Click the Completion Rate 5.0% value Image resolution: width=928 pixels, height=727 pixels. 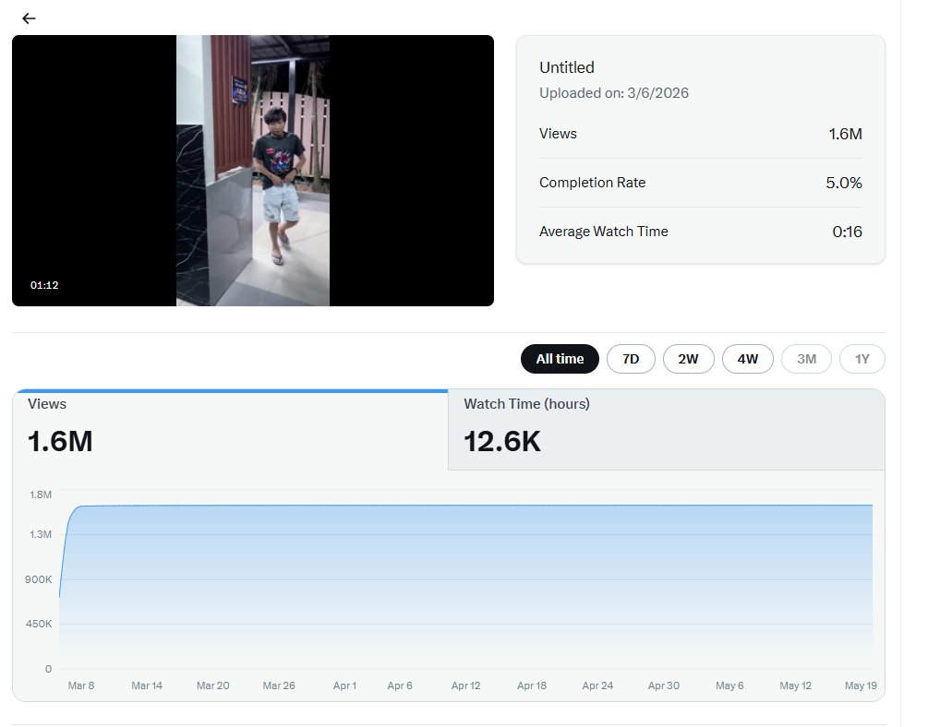[844, 183]
